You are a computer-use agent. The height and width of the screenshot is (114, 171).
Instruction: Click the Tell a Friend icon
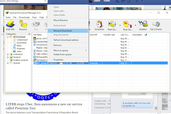[x=156, y=25]
